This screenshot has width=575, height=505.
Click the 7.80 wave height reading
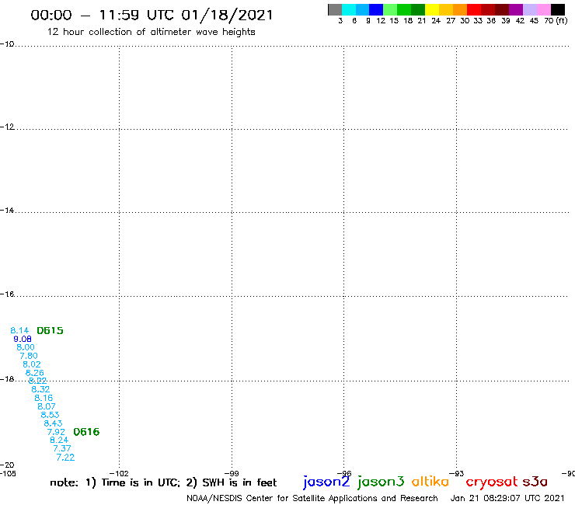pyautogui.click(x=29, y=356)
